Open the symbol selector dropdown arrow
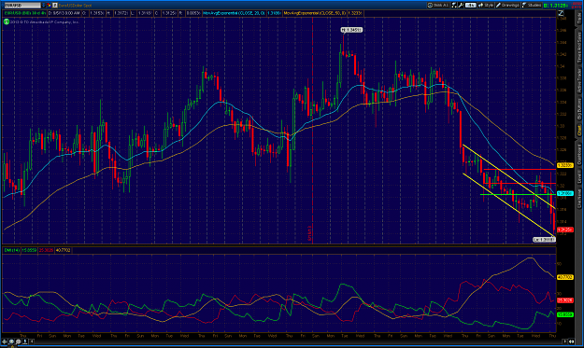Viewport: 584px width, 348px height. [44, 6]
